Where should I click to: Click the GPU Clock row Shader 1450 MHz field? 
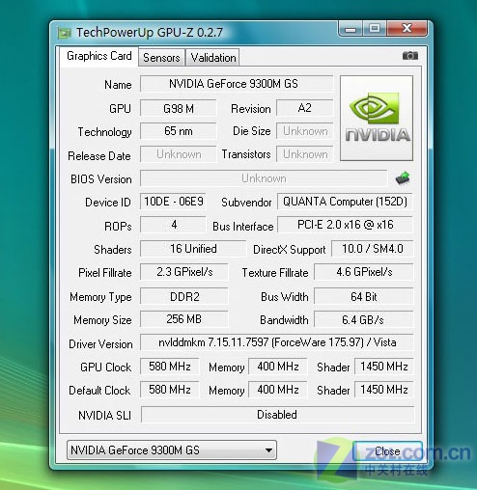point(384,367)
